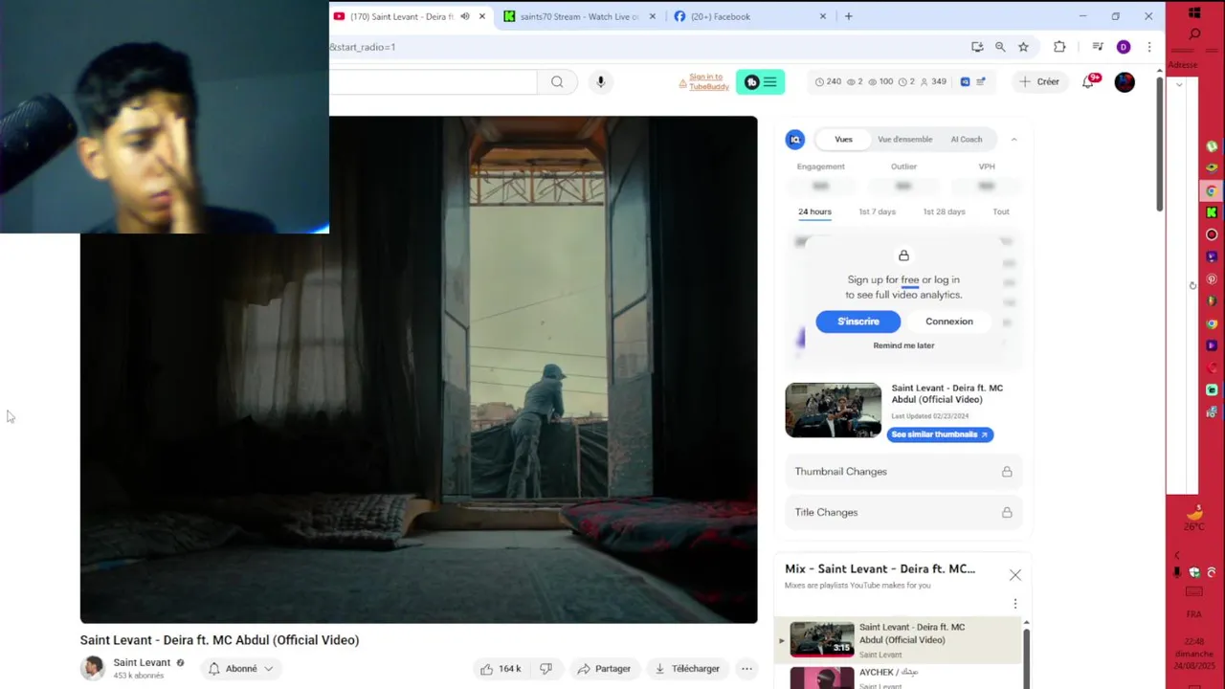
Task: Open Chrome three-dot menu
Action: coord(1149,47)
